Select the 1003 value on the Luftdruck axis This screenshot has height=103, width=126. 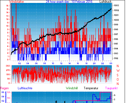116,5
